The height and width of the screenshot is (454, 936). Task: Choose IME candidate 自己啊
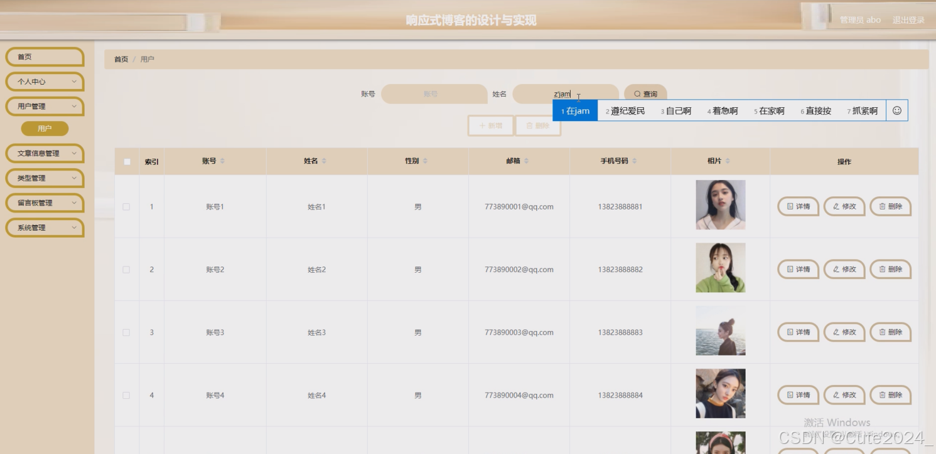tap(676, 111)
